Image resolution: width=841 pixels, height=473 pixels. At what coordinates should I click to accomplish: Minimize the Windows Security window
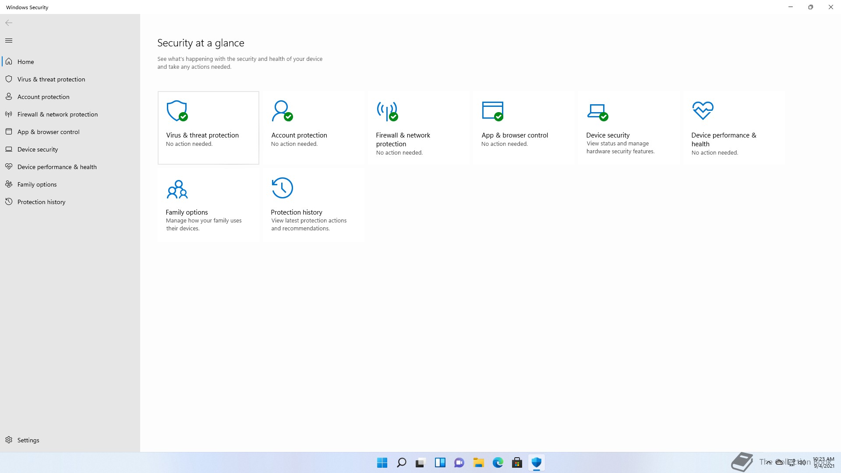[791, 7]
